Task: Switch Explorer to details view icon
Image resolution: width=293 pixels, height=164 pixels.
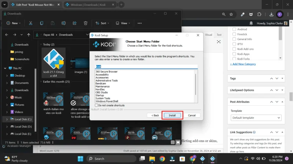Action: 173,142
